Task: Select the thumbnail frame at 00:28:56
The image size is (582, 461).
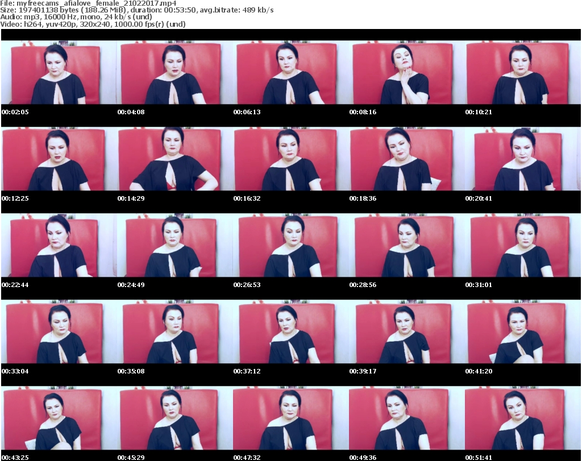Action: 406,246
